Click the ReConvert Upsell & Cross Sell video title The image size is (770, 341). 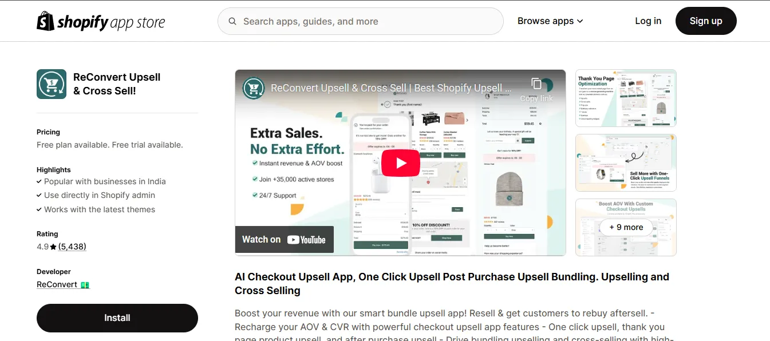pyautogui.click(x=391, y=88)
